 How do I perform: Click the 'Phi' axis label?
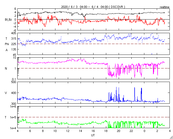point(7,44)
